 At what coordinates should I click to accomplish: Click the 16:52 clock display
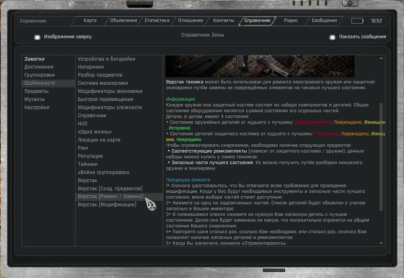coord(376,21)
